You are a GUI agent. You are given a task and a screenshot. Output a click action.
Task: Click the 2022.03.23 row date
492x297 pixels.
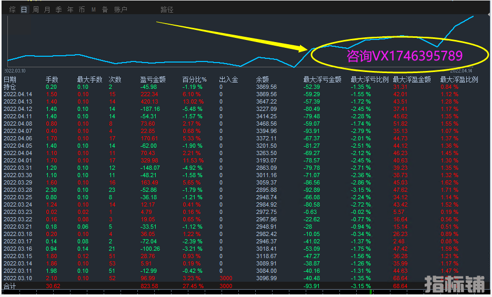point(17,212)
